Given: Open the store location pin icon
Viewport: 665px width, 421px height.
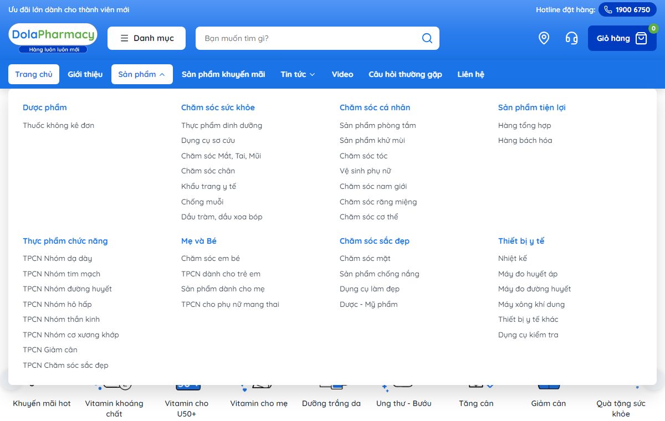Looking at the screenshot, I should [x=544, y=38].
